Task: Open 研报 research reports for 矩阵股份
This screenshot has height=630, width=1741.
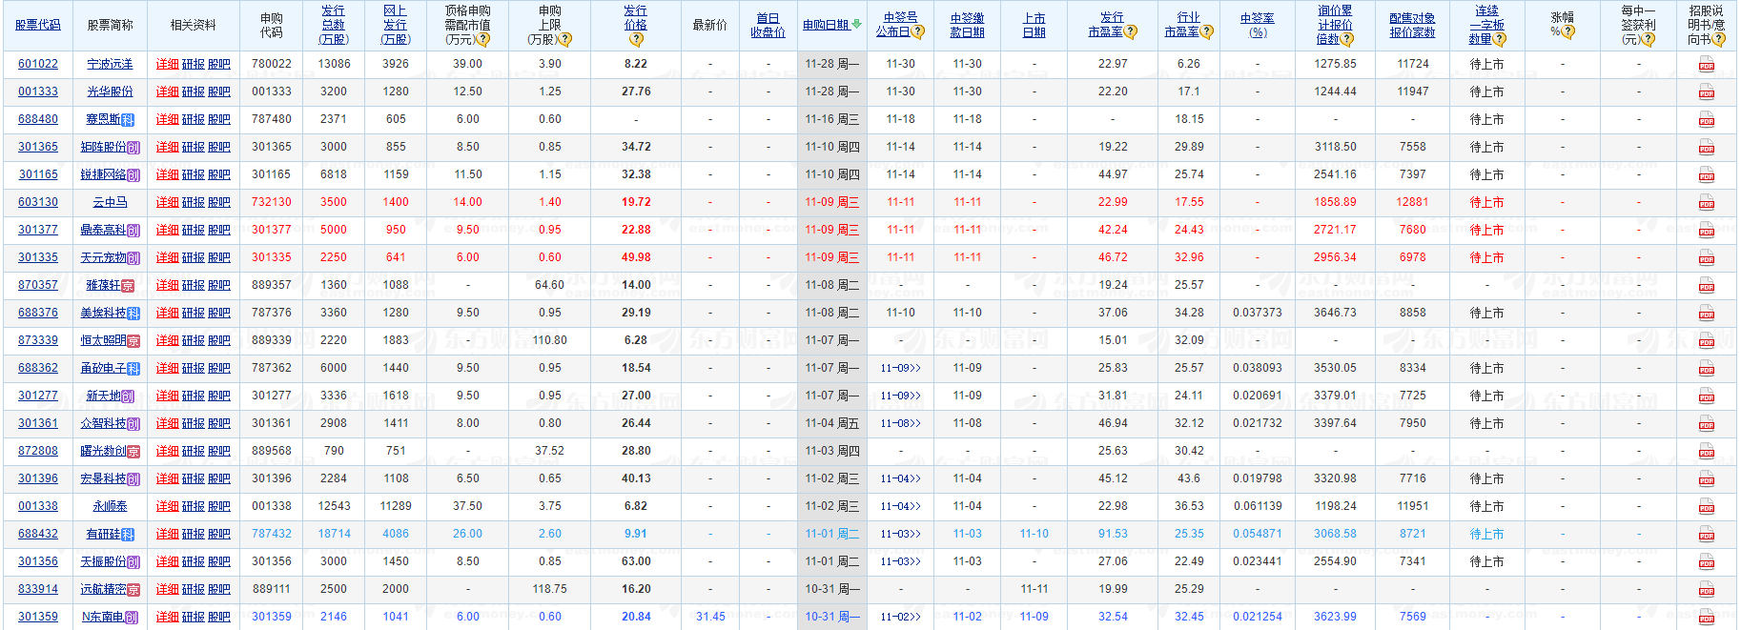Action: coord(193,147)
